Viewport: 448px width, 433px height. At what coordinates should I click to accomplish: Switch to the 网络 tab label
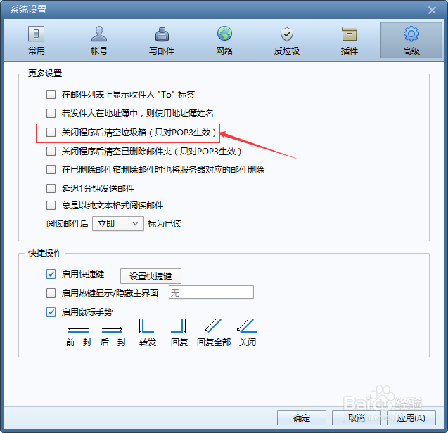pos(224,51)
